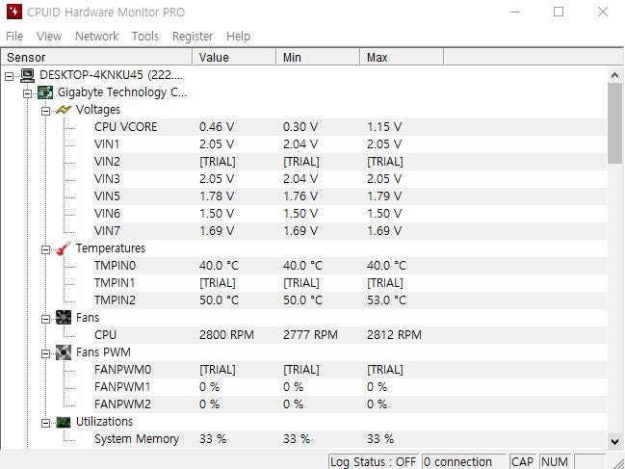Click the vertical scrollbar down arrow
Screen dimensions: 625x469
[615, 441]
